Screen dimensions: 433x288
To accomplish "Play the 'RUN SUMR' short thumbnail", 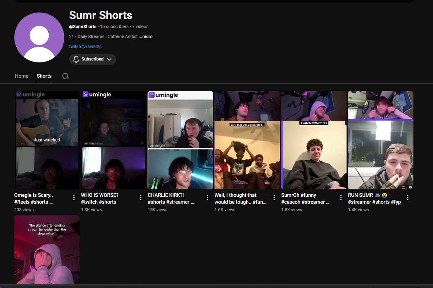I will (x=381, y=140).
